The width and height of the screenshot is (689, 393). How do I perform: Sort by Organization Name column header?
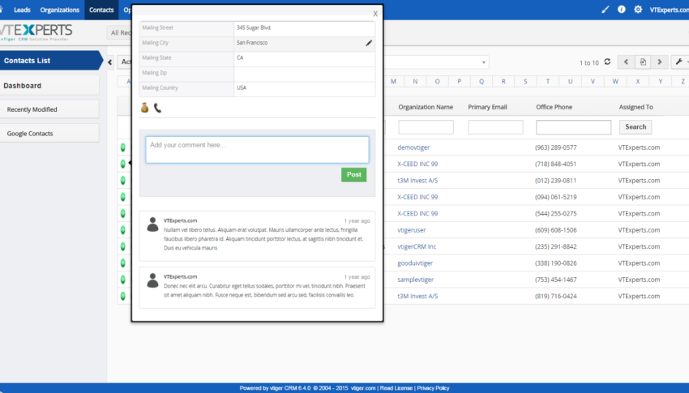pyautogui.click(x=426, y=107)
